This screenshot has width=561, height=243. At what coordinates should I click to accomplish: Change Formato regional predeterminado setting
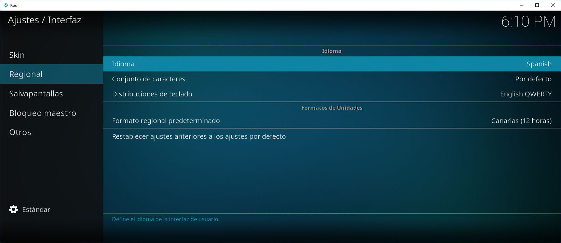click(x=332, y=121)
